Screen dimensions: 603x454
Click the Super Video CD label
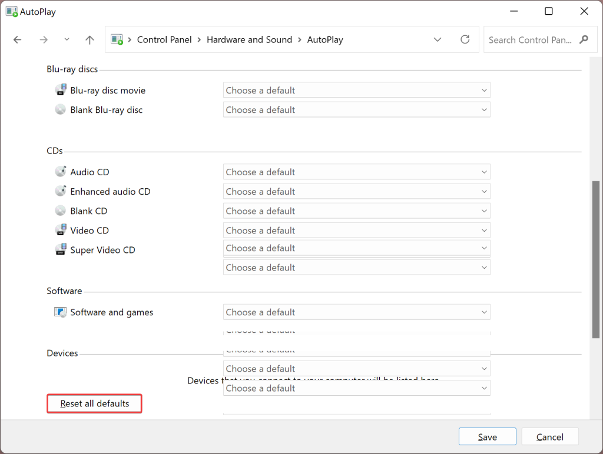(x=102, y=250)
